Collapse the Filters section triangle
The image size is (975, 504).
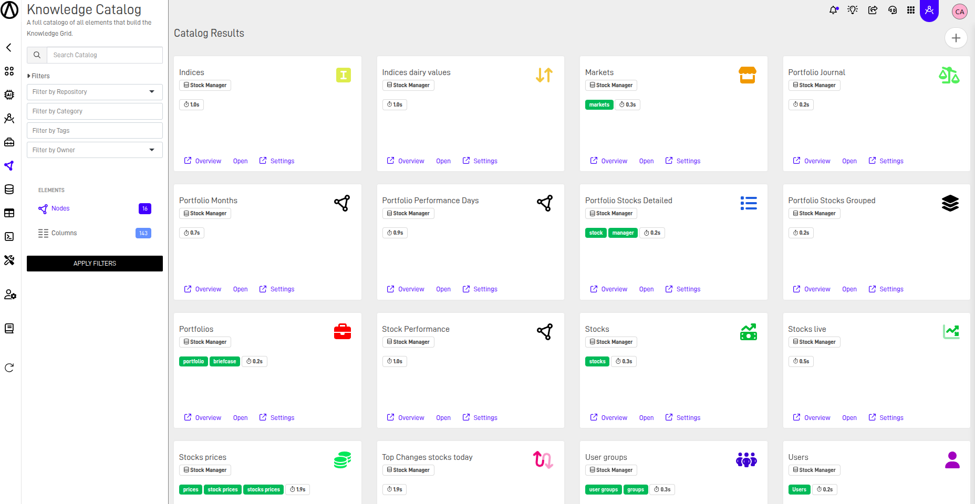click(x=29, y=76)
